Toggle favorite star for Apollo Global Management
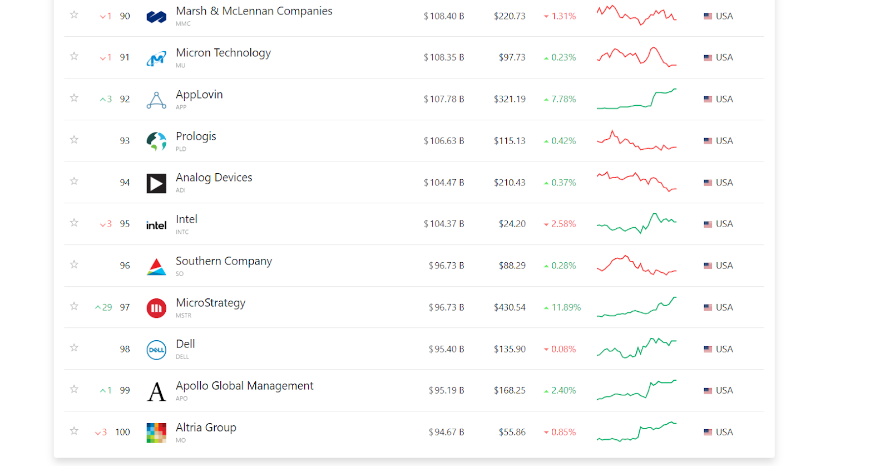Screen dimensions: 890x466 pos(74,389)
